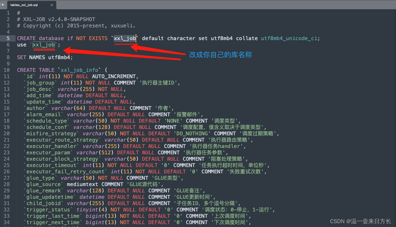This screenshot has width=396, height=227.
Task: Click the `job_desc` column name
Action: click(39, 89)
